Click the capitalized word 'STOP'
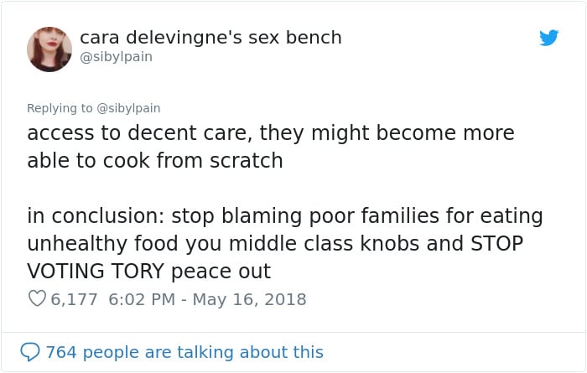The image size is (587, 373). (496, 244)
